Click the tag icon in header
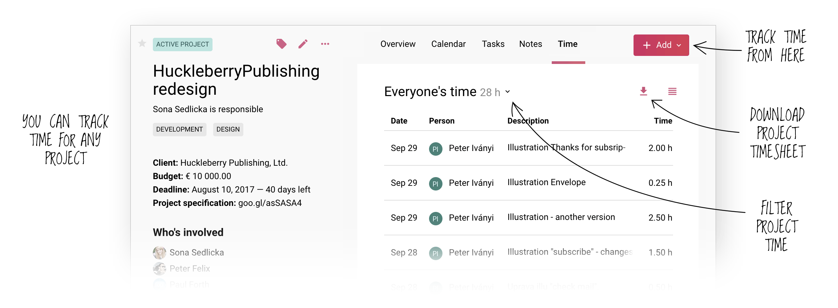 [281, 44]
